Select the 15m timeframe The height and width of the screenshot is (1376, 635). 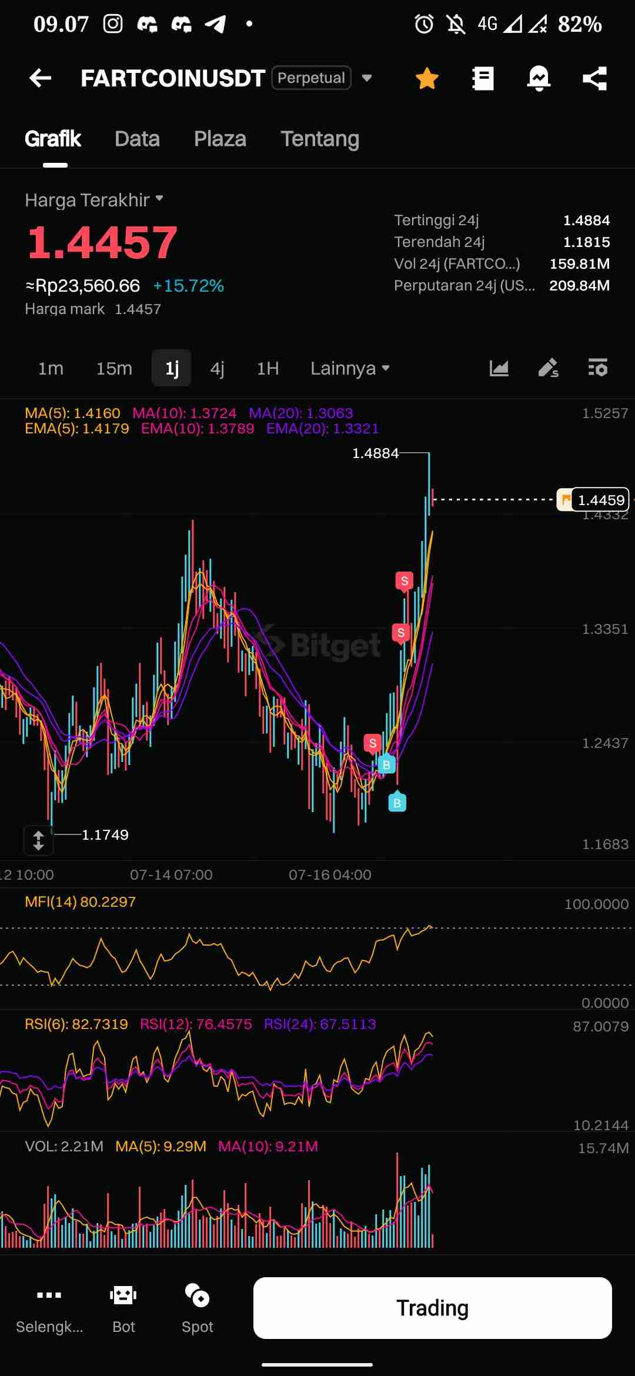pyautogui.click(x=114, y=369)
